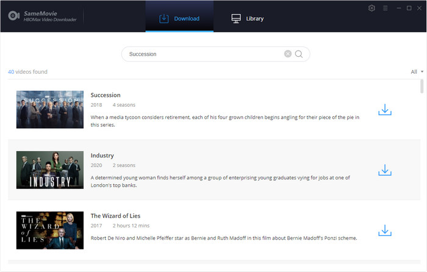Click the Industry result title
This screenshot has width=427, height=272.
102,156
